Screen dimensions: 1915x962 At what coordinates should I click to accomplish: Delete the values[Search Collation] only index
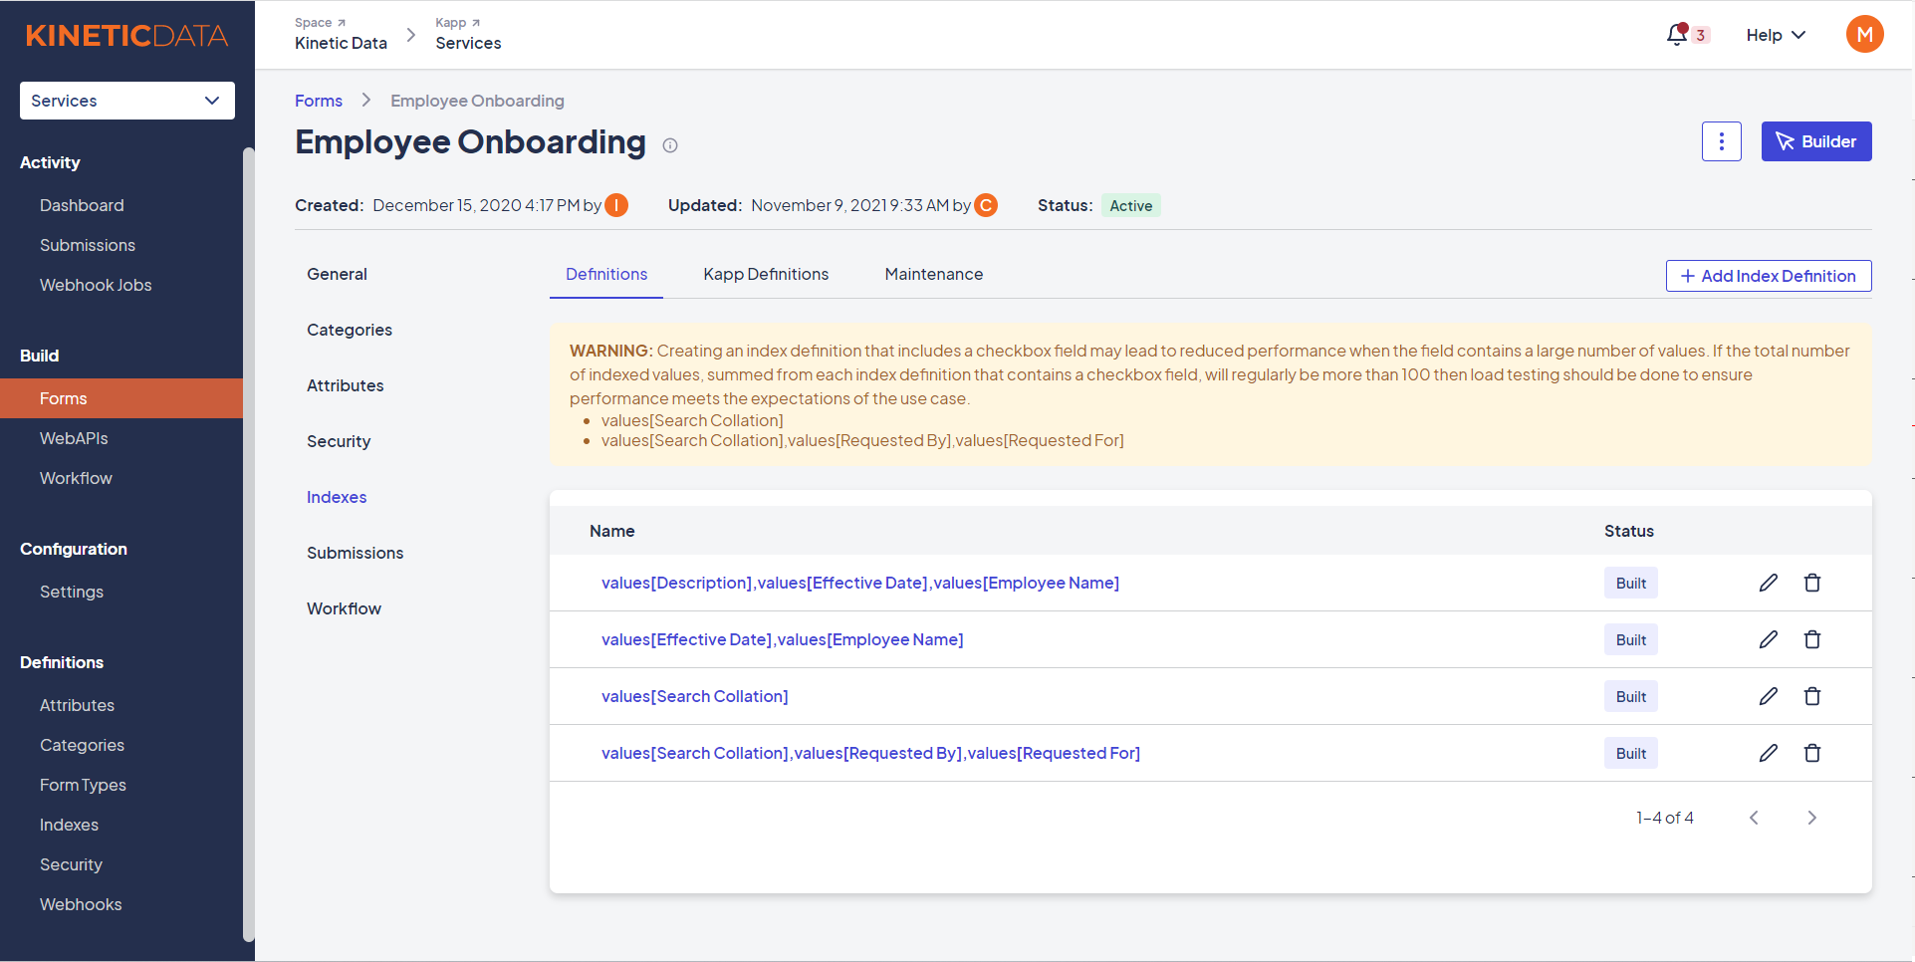click(1812, 696)
